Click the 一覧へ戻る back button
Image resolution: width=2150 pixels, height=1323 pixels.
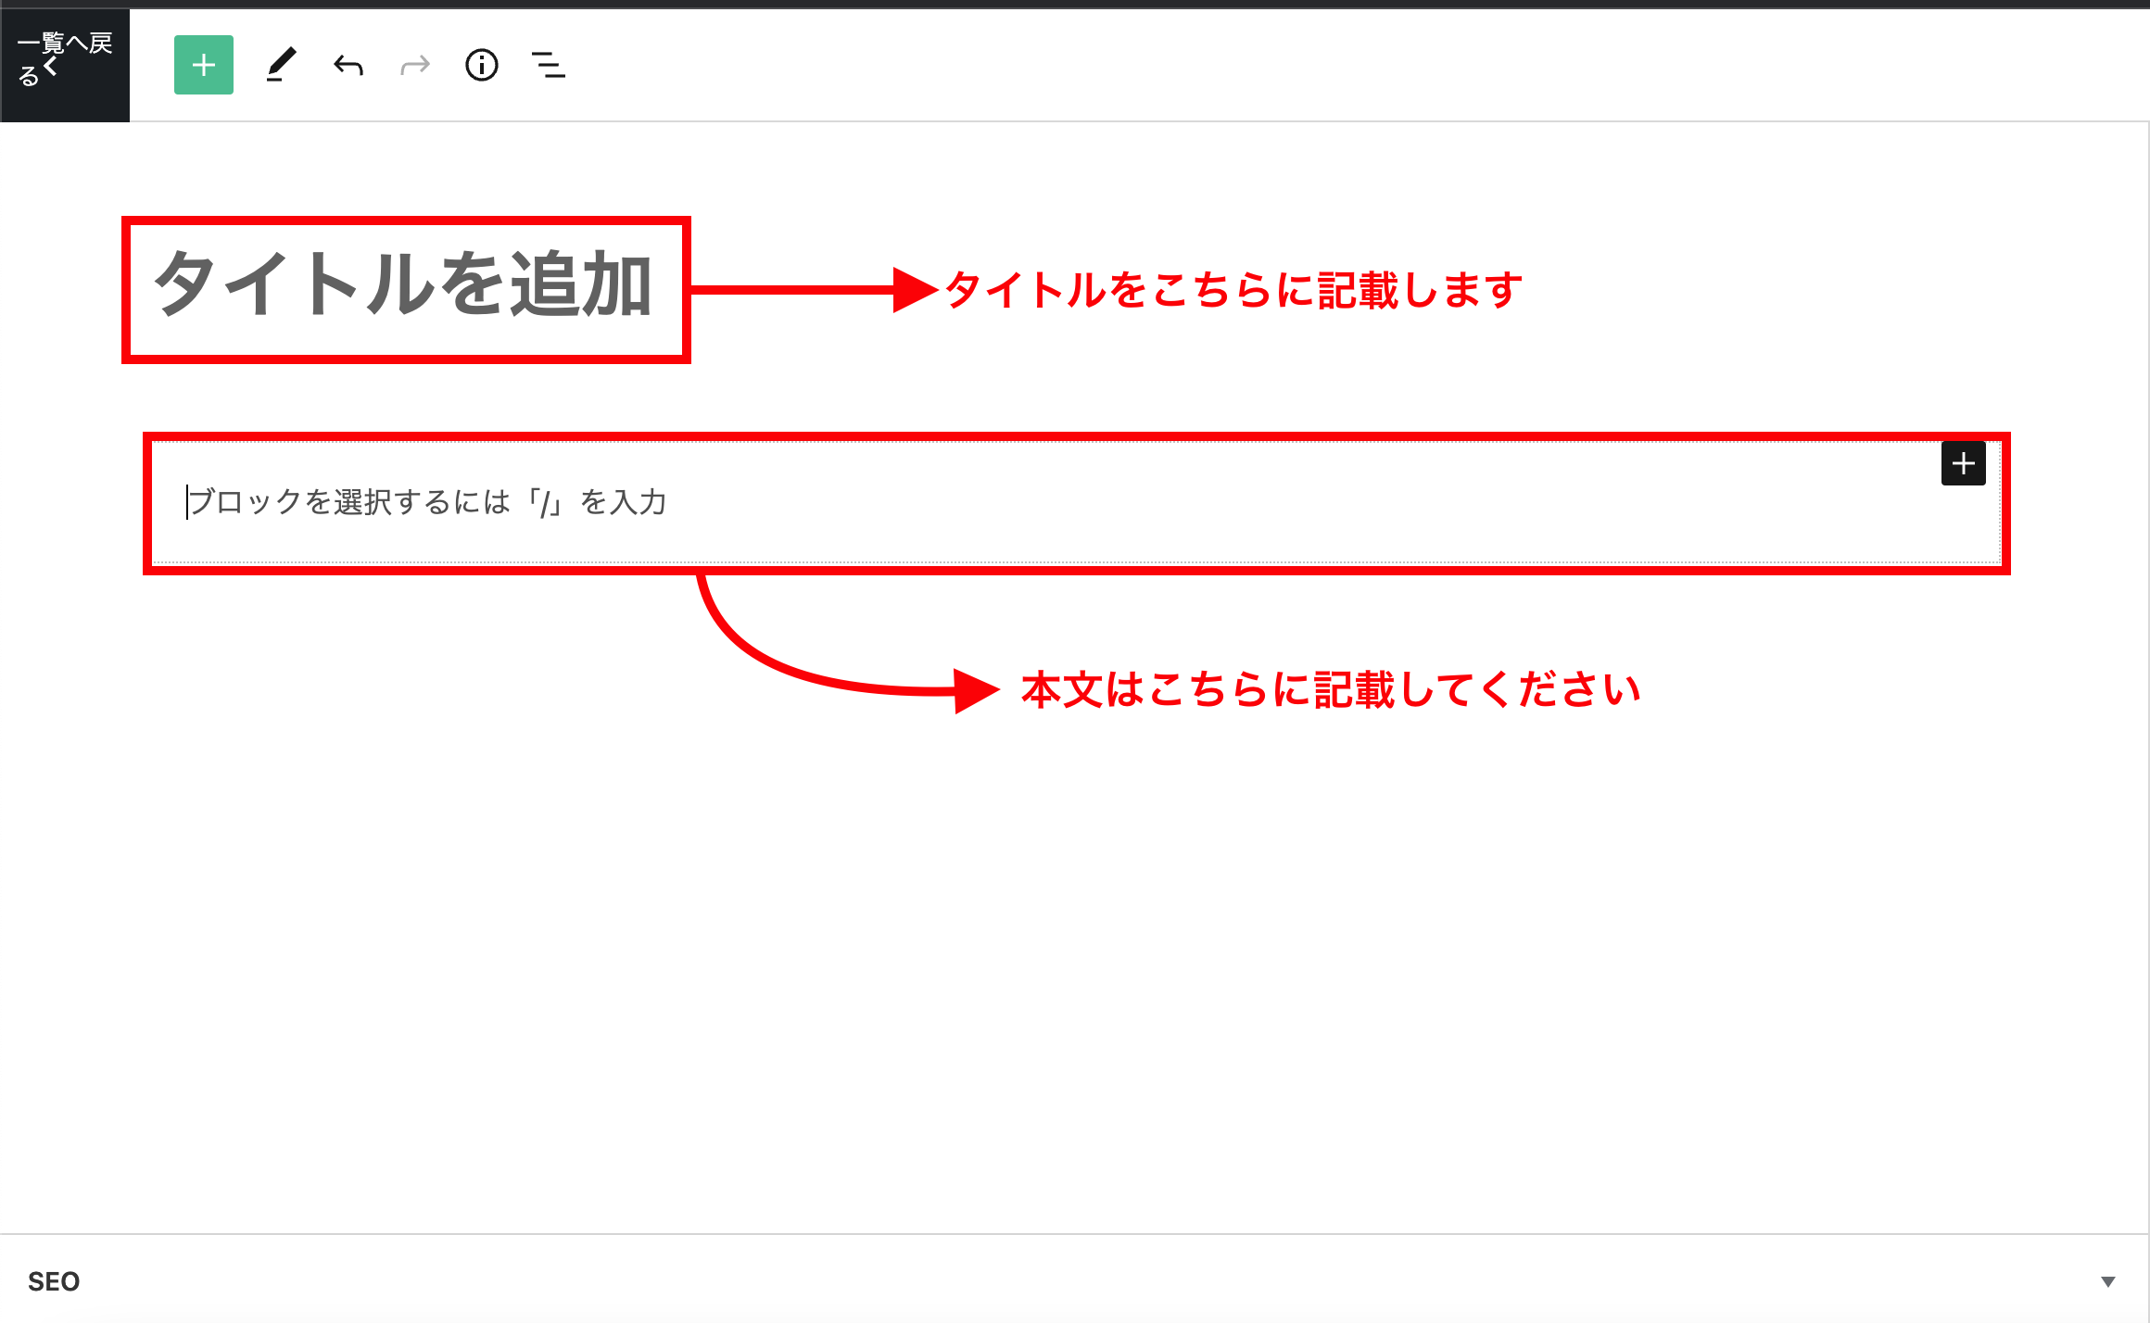coord(65,44)
